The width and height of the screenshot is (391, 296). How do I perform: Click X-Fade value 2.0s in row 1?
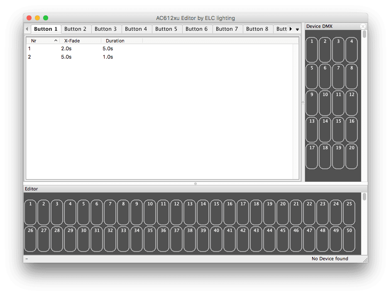pyautogui.click(x=66, y=49)
